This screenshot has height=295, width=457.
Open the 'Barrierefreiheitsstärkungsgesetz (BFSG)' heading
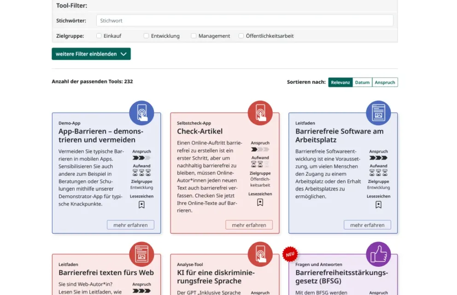[341, 277]
